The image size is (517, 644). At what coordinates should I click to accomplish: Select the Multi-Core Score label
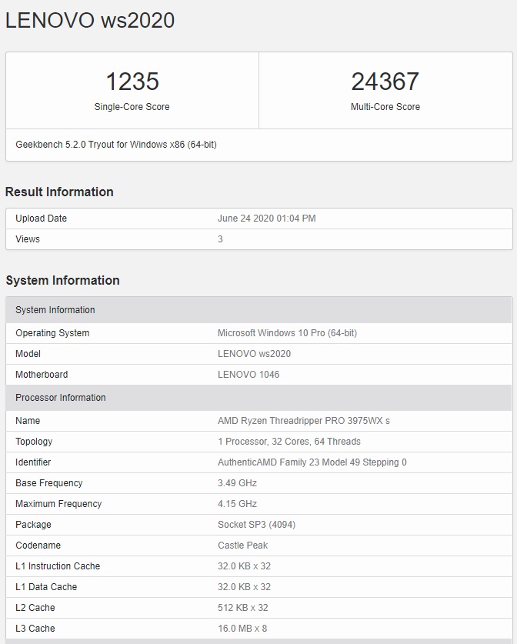[385, 107]
